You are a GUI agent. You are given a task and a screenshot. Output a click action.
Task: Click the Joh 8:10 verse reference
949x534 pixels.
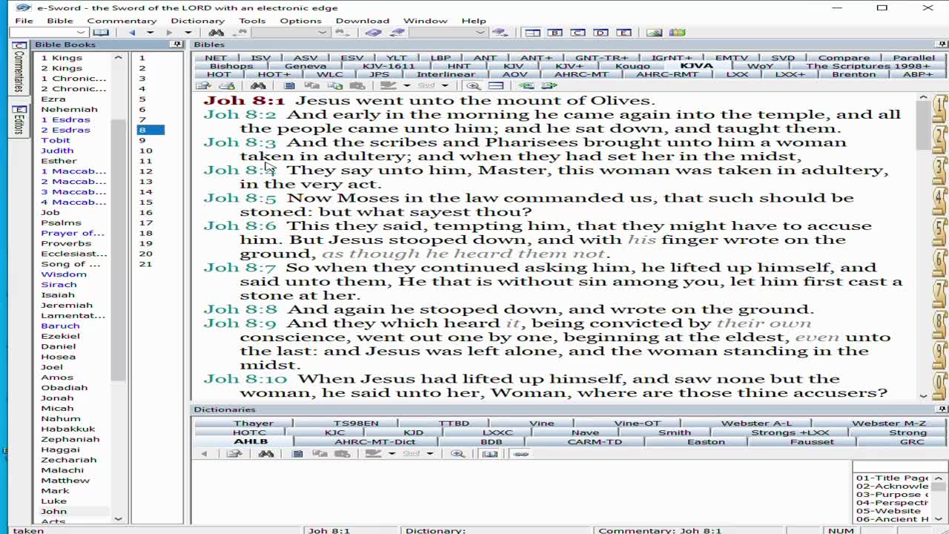(245, 379)
